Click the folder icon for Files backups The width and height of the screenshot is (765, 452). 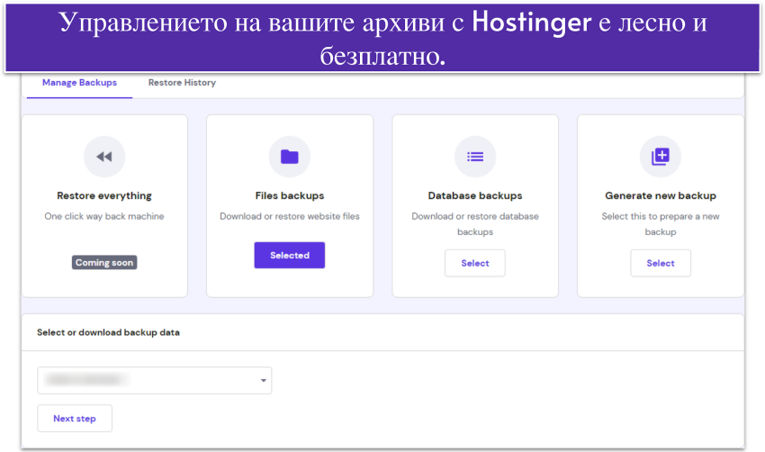289,157
